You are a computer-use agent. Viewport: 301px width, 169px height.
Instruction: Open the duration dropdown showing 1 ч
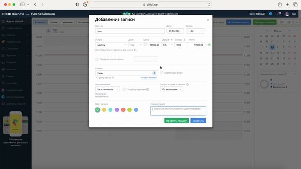point(135,45)
